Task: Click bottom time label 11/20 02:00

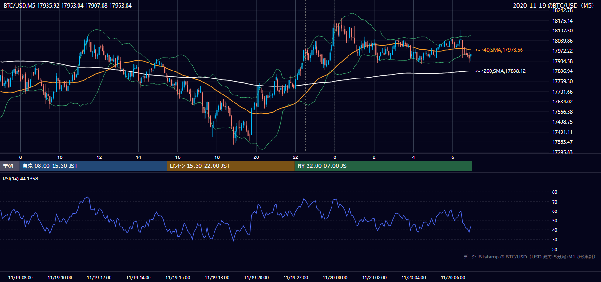Action: click(x=374, y=278)
